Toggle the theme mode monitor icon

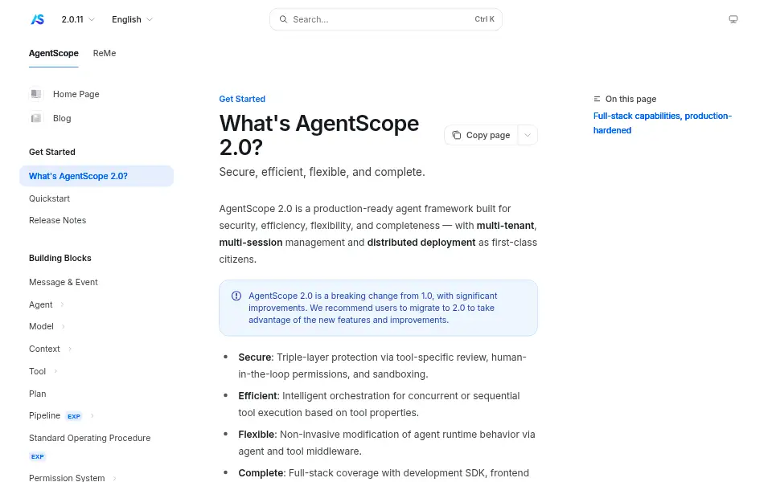(x=733, y=19)
